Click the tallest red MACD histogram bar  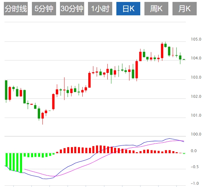click(97, 149)
